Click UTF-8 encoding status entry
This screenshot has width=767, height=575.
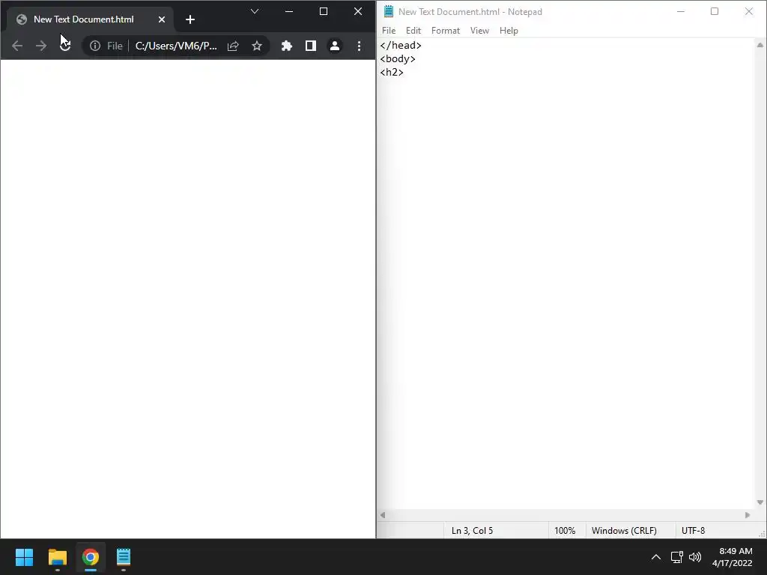pos(693,531)
